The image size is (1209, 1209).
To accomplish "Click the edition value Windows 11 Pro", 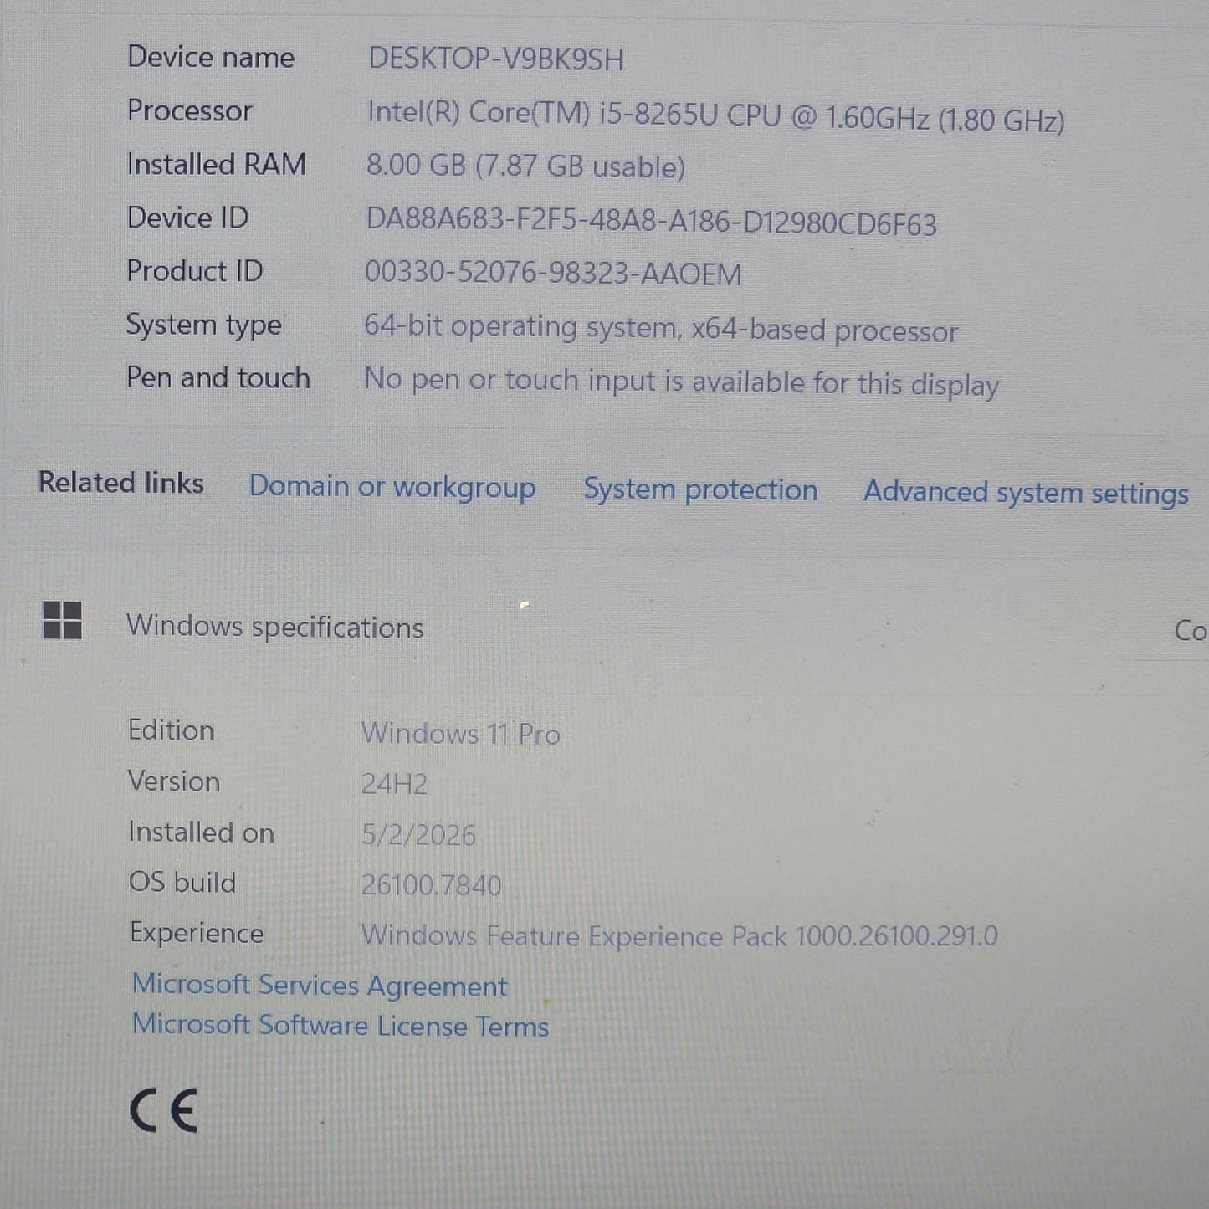I will point(460,734).
